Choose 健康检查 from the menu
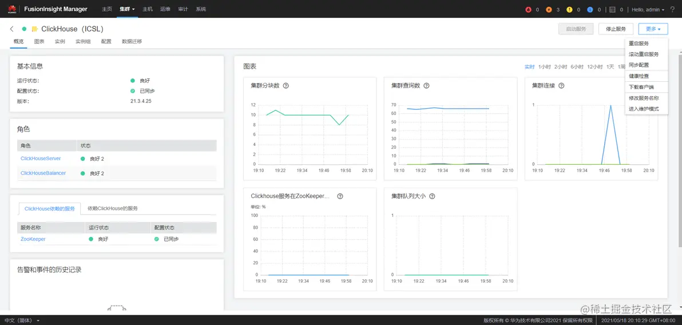This screenshot has width=682, height=325. [x=647, y=76]
